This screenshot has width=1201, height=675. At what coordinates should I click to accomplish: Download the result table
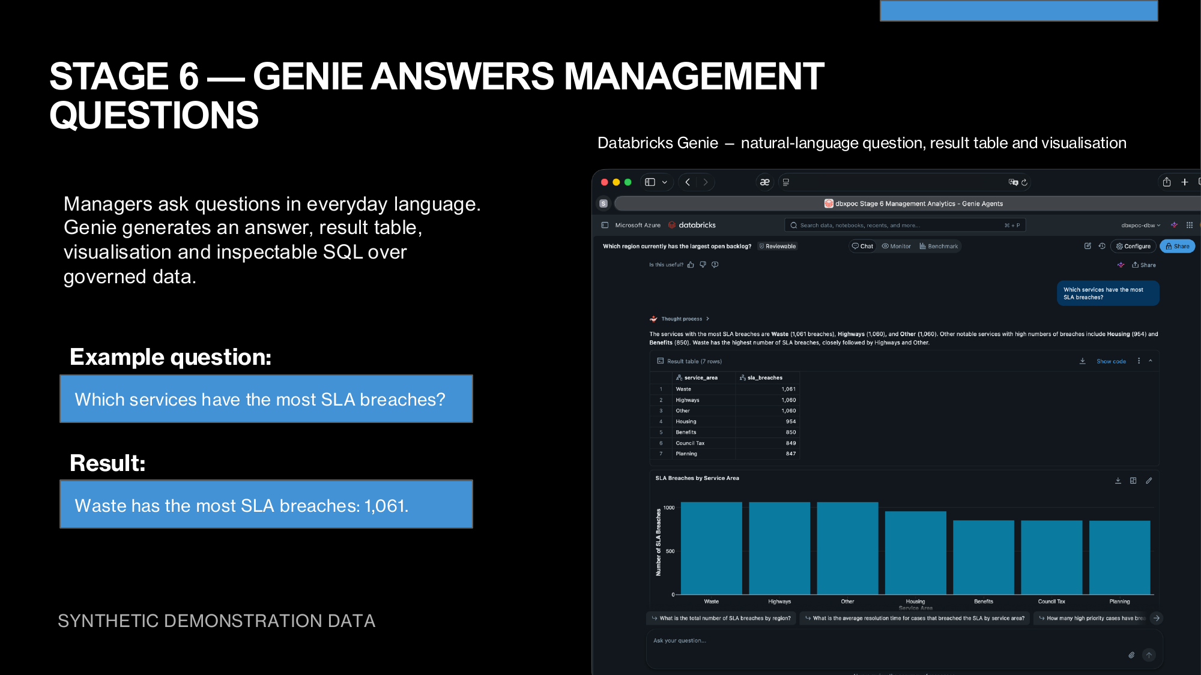1083,361
